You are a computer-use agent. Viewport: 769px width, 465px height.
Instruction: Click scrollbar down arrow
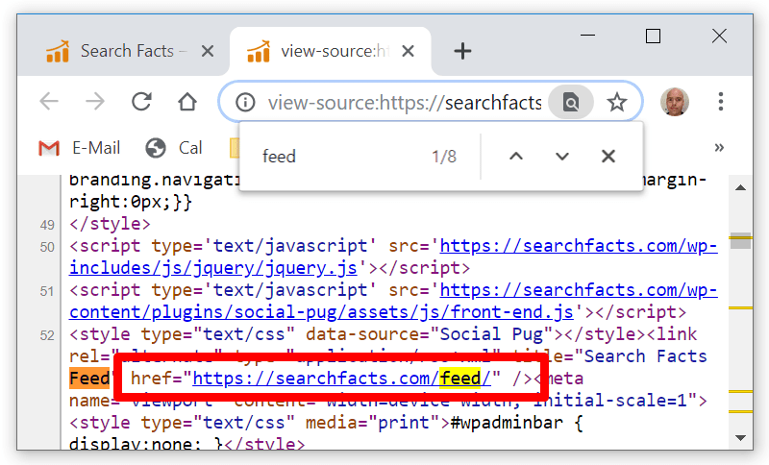tap(740, 437)
